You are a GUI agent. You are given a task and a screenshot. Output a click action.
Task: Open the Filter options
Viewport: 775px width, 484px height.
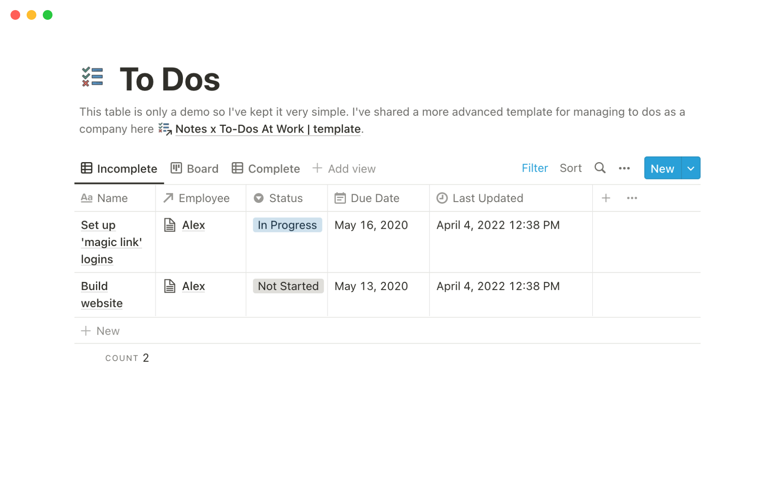[x=534, y=168]
